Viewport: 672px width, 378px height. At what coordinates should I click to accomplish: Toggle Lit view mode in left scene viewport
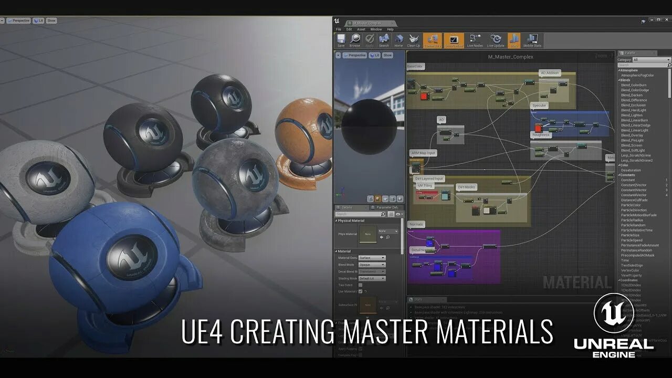(38, 20)
